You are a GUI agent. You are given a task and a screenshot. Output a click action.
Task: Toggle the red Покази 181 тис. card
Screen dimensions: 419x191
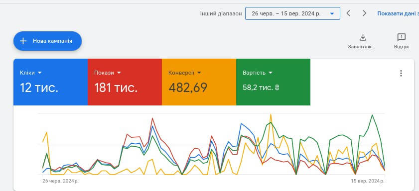coord(125,82)
